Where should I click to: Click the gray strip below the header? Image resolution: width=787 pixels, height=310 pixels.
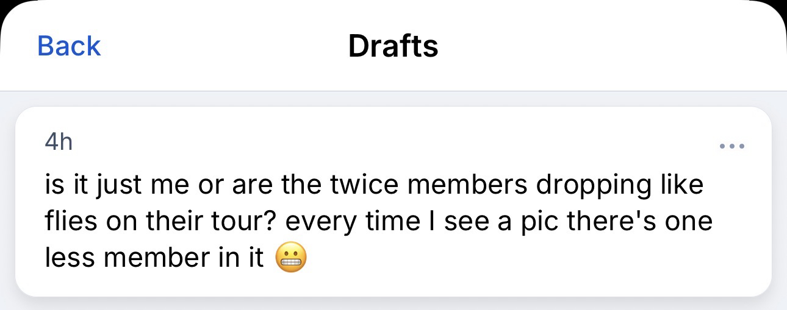pyautogui.click(x=393, y=99)
